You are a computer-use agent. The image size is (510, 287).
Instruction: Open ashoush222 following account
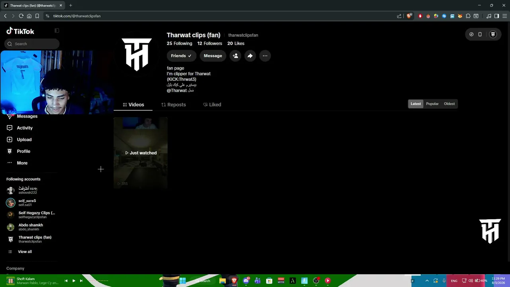click(28, 191)
